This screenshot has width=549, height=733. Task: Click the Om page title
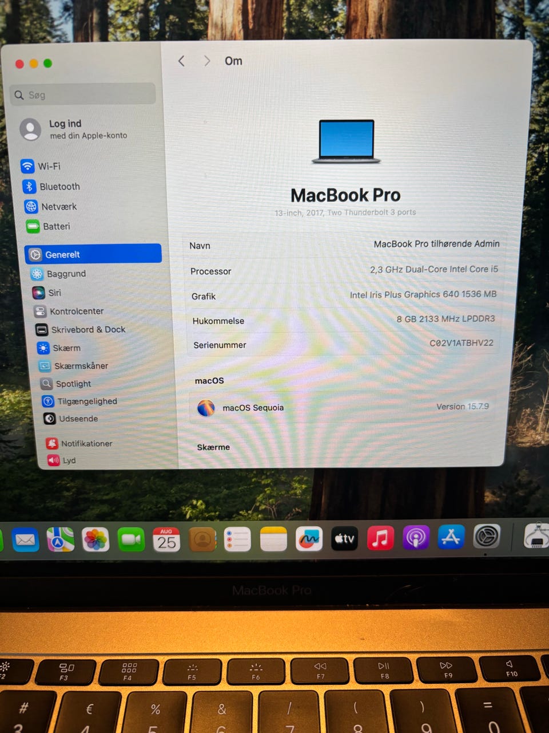233,61
